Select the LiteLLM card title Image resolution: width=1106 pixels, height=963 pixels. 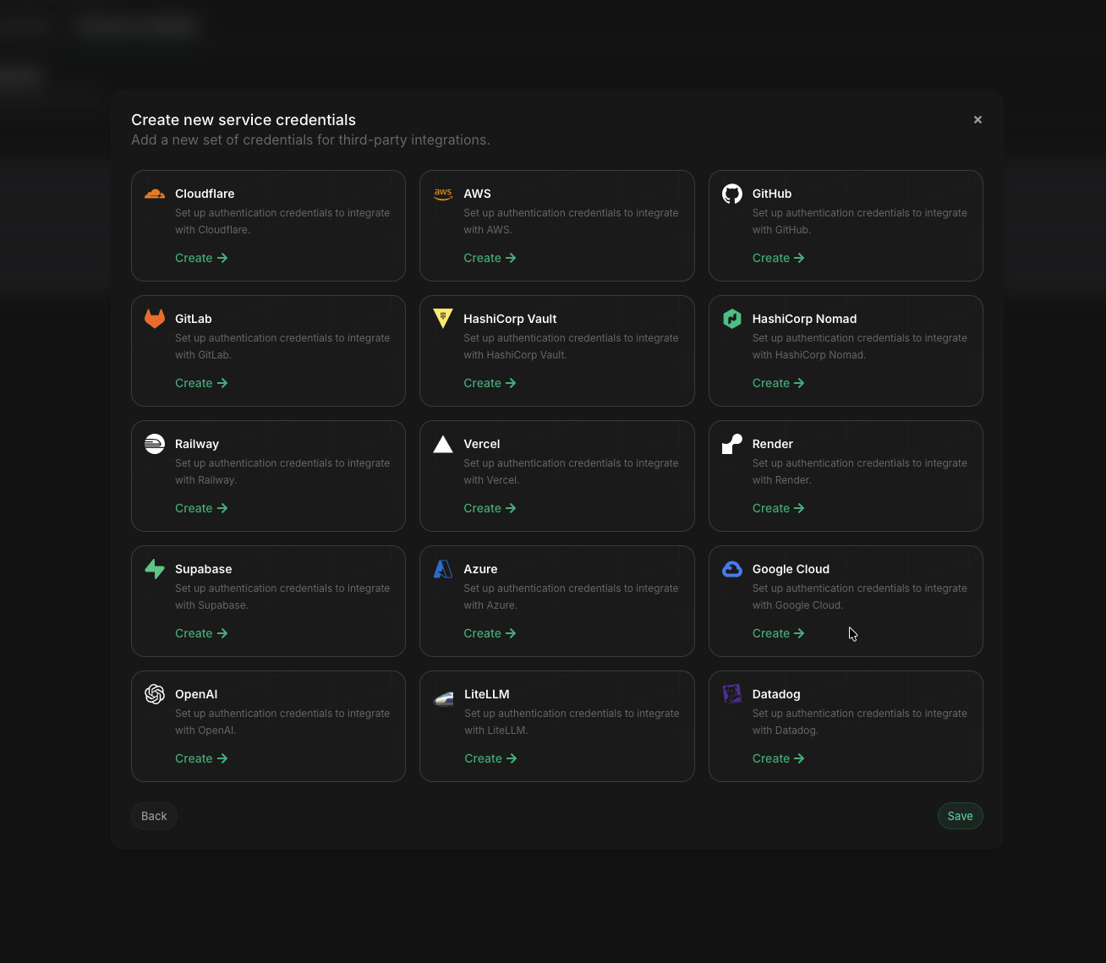[x=487, y=694]
